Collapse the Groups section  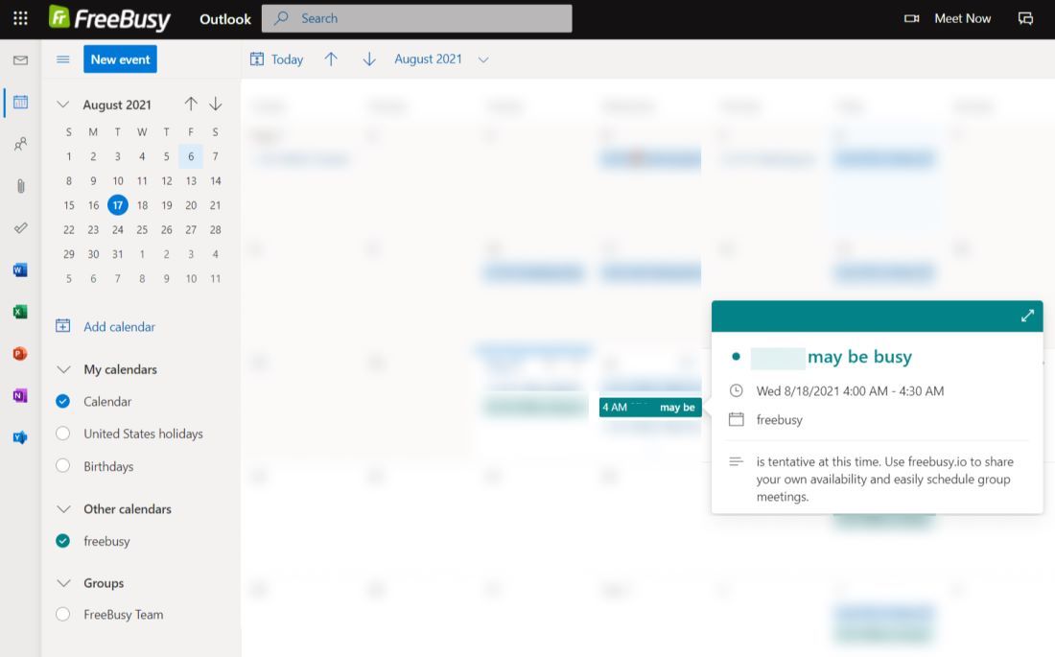point(63,583)
